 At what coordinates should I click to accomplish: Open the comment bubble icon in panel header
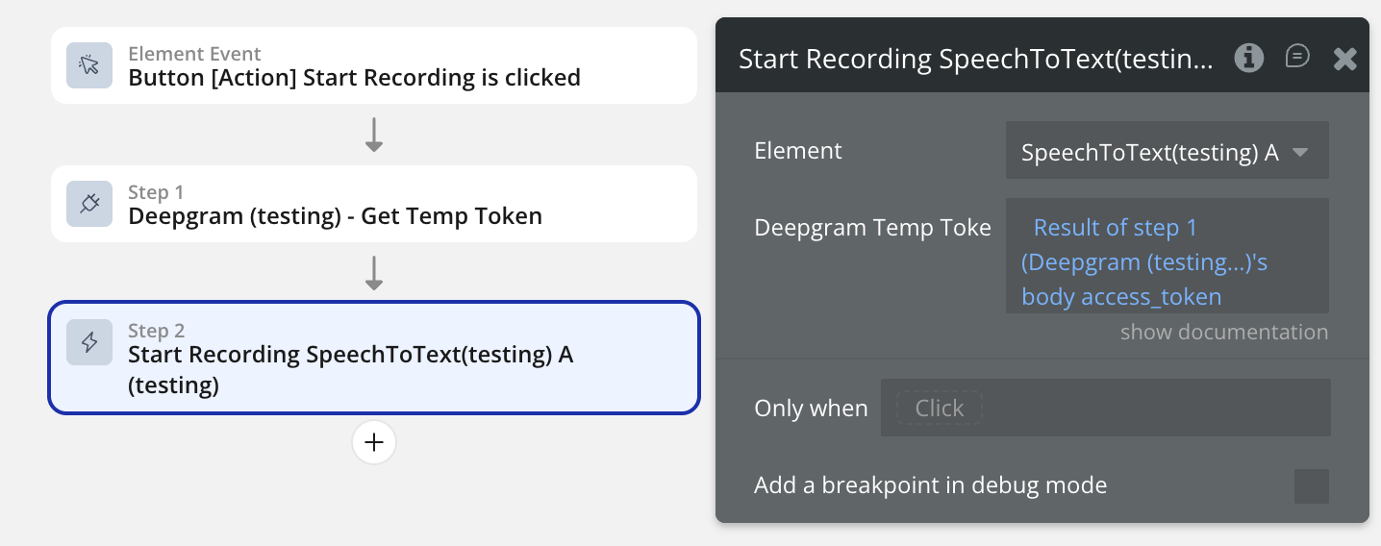(x=1297, y=57)
